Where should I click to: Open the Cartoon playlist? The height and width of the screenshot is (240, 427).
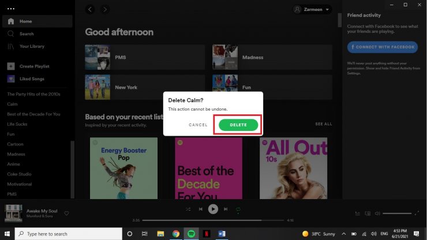pyautogui.click(x=15, y=144)
